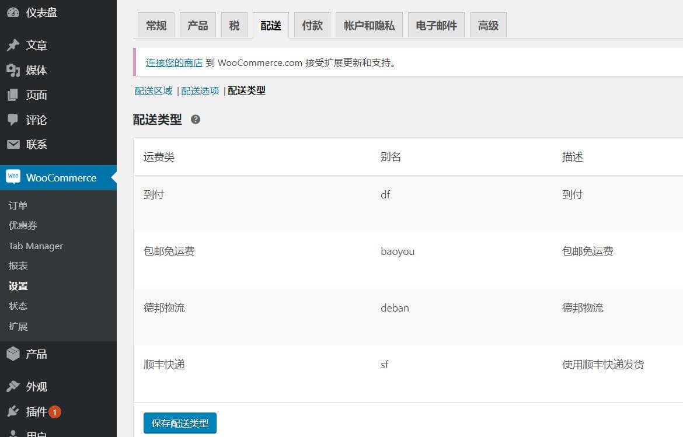Open the 连接您的商店 link
Image resolution: width=683 pixels, height=437 pixels.
click(173, 62)
